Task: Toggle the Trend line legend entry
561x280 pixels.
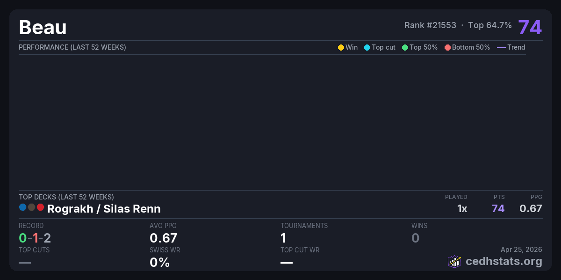Action: pos(511,47)
